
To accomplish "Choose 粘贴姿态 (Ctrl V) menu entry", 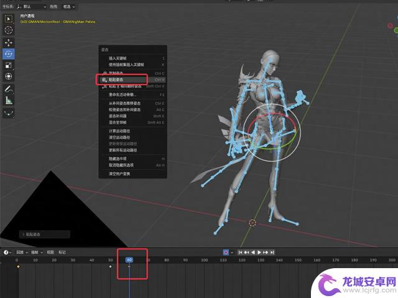I will [x=132, y=80].
